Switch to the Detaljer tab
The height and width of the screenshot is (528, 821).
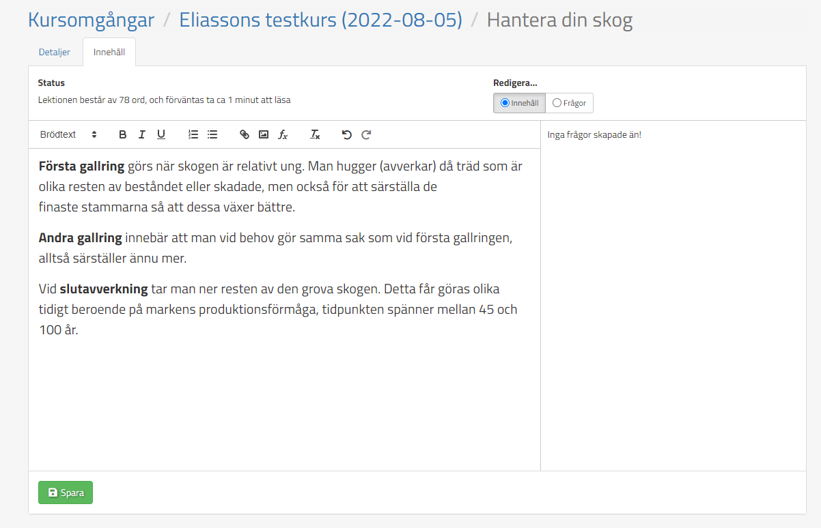click(55, 52)
